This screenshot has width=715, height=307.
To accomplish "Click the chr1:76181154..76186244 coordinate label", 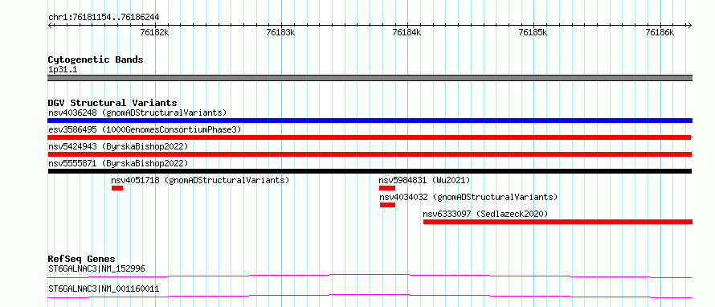I will pyautogui.click(x=104, y=18).
